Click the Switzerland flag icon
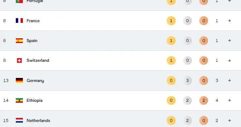 tap(20, 60)
